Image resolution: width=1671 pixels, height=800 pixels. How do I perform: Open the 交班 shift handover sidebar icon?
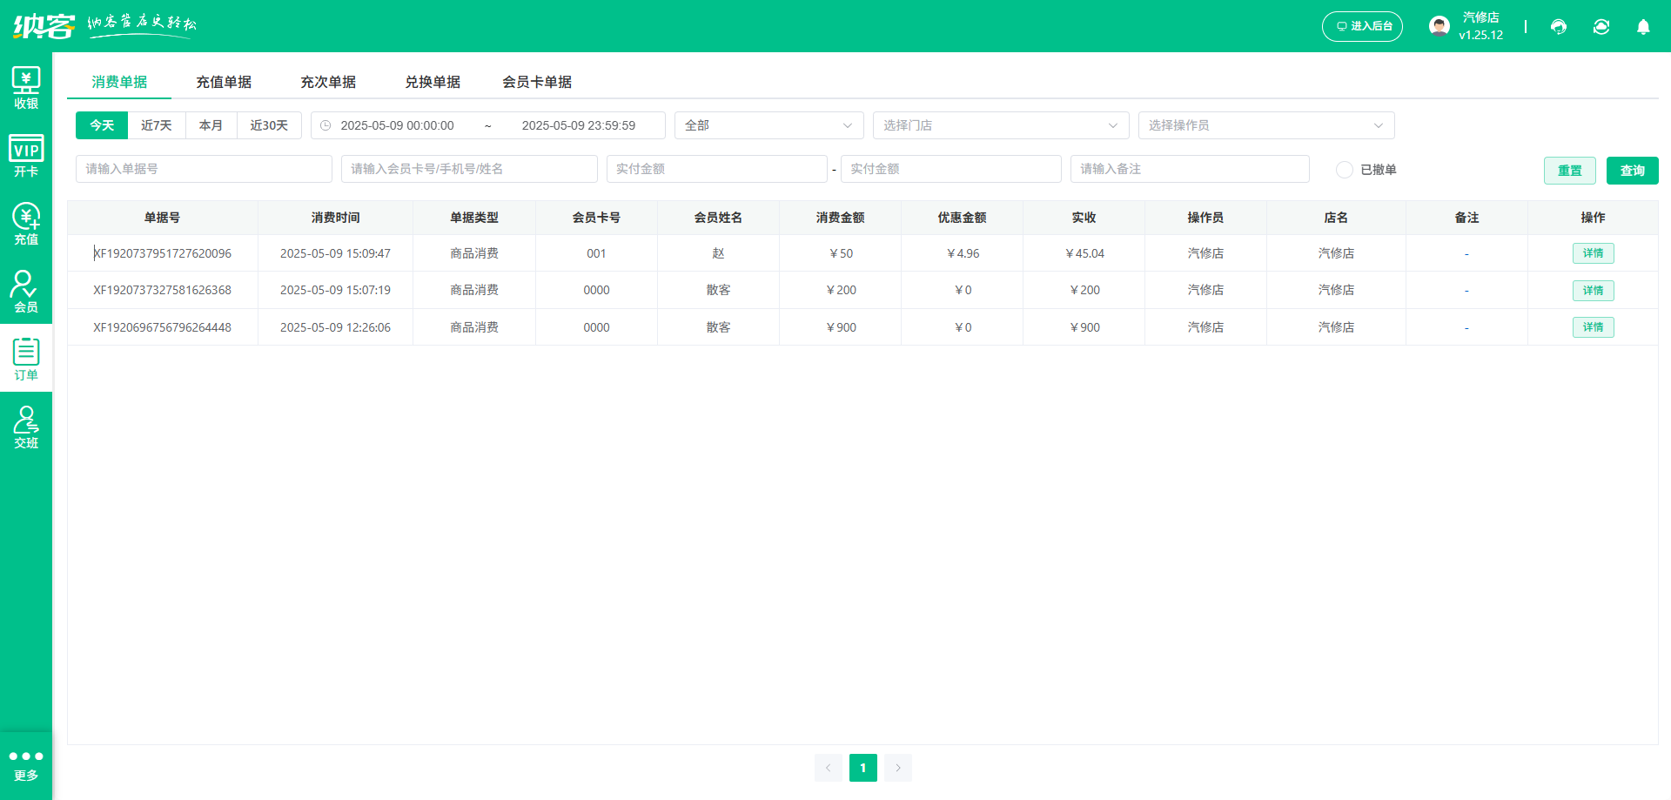(26, 427)
